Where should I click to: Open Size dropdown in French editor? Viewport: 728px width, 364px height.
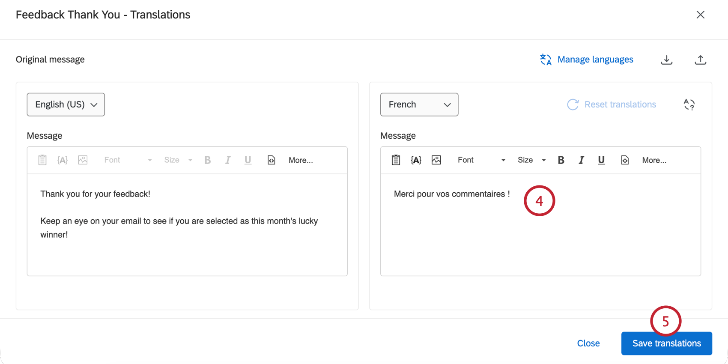(531, 160)
